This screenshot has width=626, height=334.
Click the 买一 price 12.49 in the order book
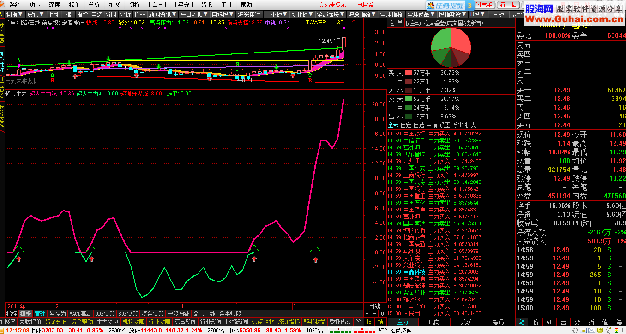pos(561,90)
